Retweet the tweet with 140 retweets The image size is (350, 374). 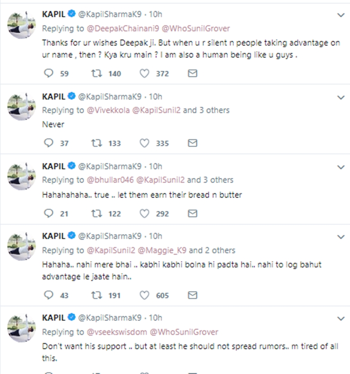95,73
